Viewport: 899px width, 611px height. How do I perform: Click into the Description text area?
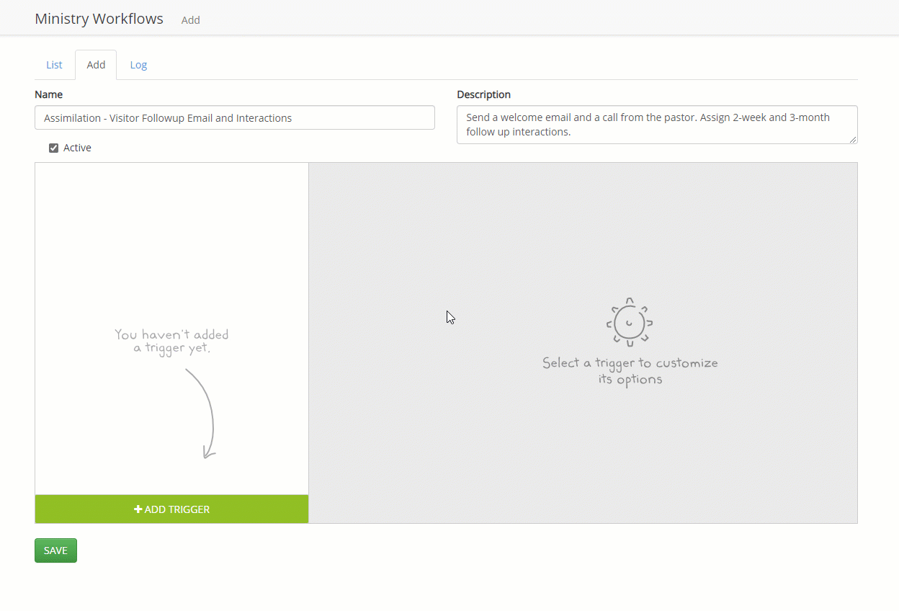click(656, 125)
